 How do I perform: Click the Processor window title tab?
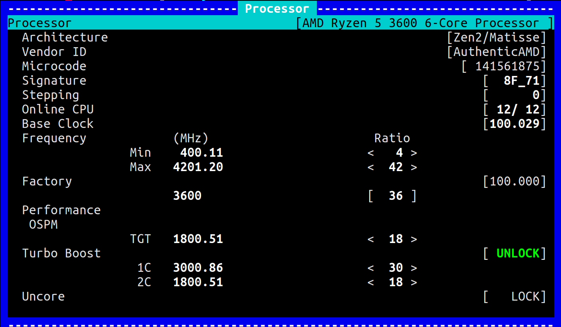(x=277, y=8)
